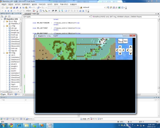Open Internet Explorer from the taskbar
160x128 pixels.
19,125
